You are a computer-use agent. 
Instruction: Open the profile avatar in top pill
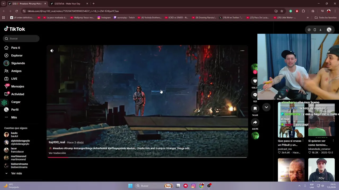coord(329,30)
